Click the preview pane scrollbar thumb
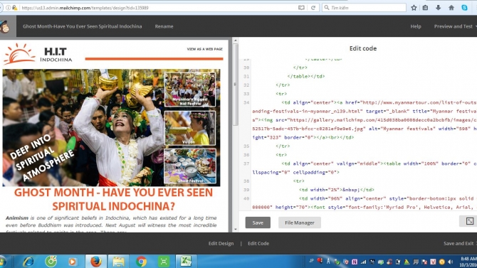The width and height of the screenshot is (477, 268). click(x=235, y=85)
